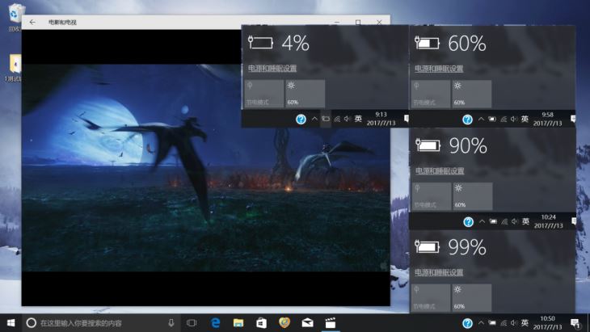This screenshot has width=590, height=332.
Task: Click the help icon beside the 10:50 clock
Action: [x=467, y=323]
